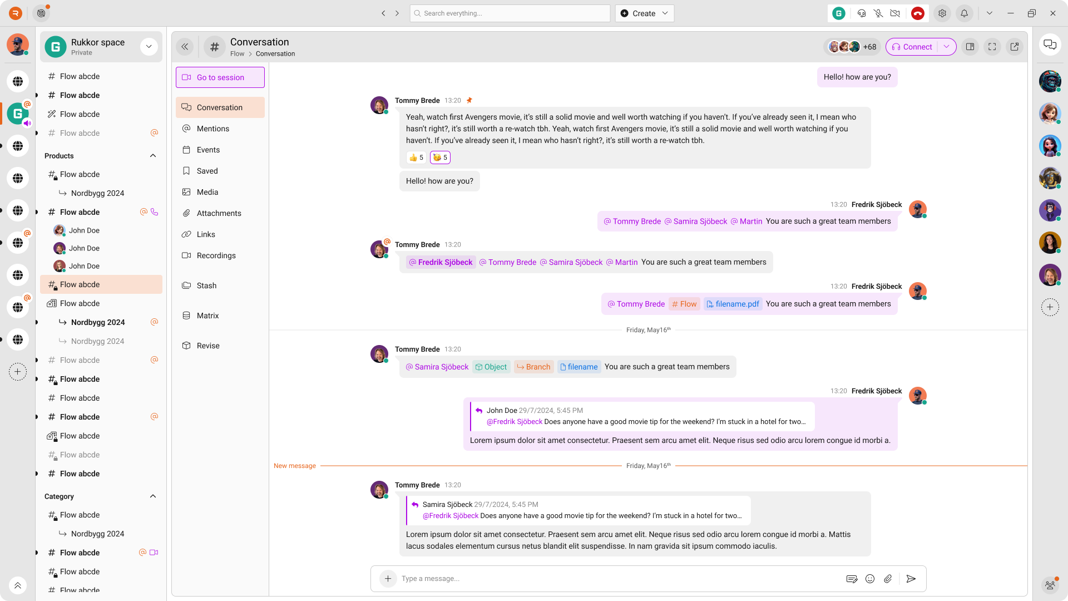Open the Create dropdown
1068x601 pixels.
click(x=644, y=13)
